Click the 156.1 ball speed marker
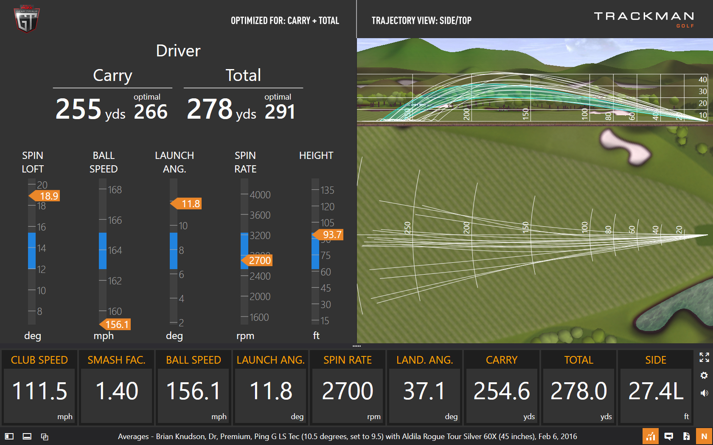The width and height of the screenshot is (713, 445). 115,325
